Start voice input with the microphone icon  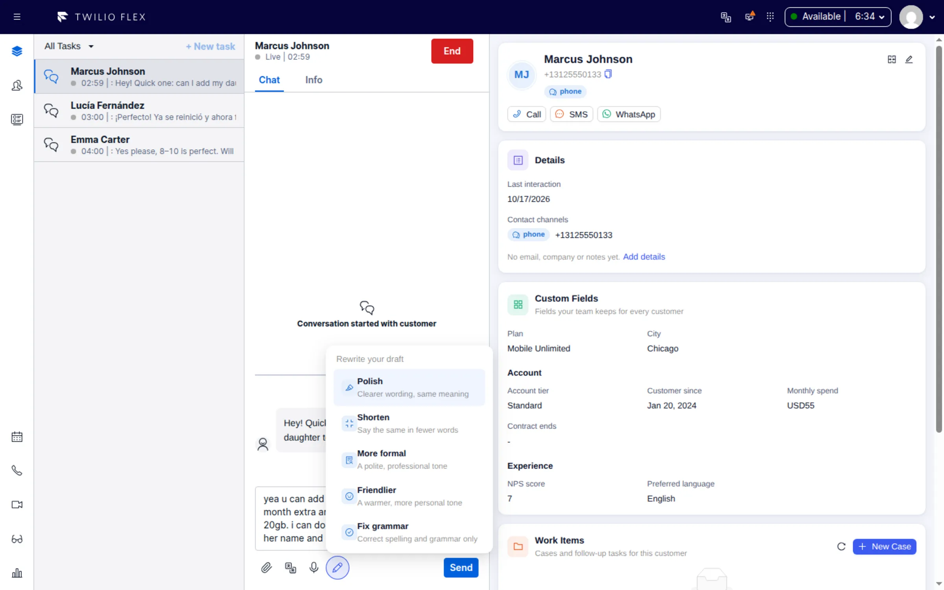point(313,568)
